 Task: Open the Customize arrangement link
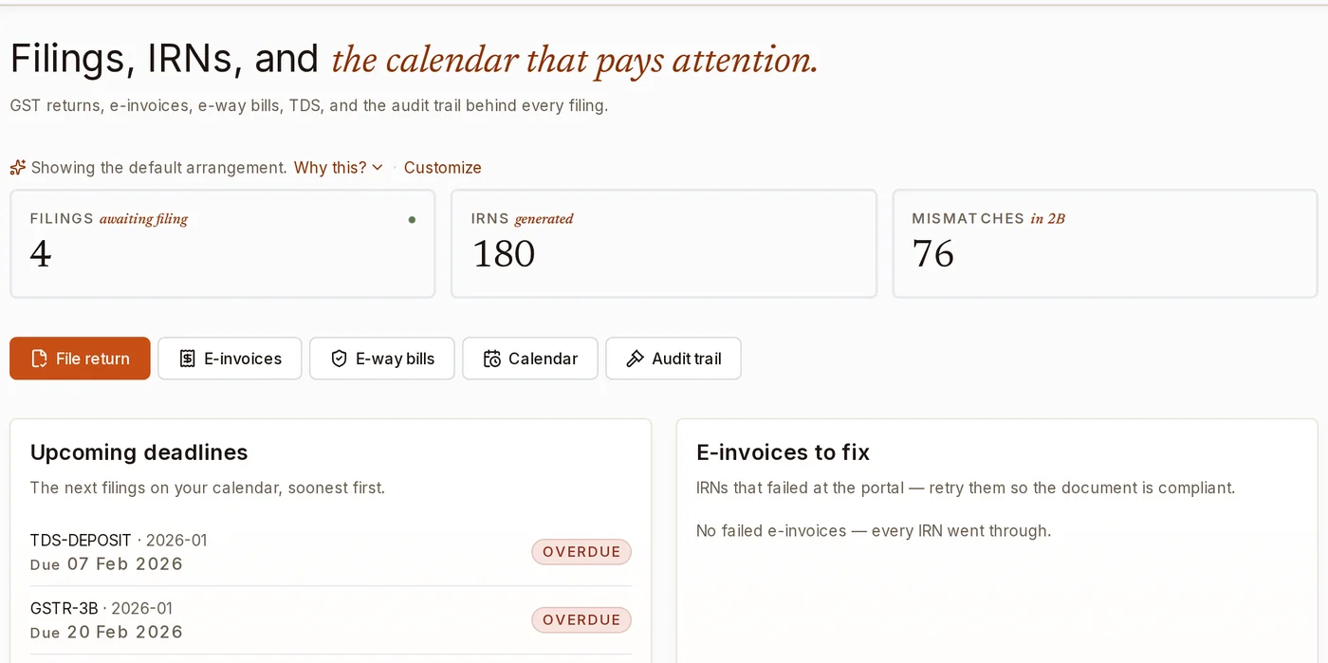click(443, 168)
